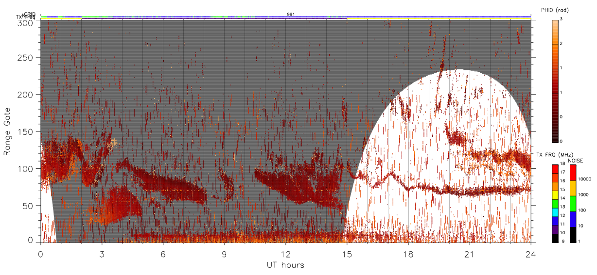Viewport: 597px width, 275px height.
Task: Click the "NOISE" legend title
Action: click(x=575, y=161)
